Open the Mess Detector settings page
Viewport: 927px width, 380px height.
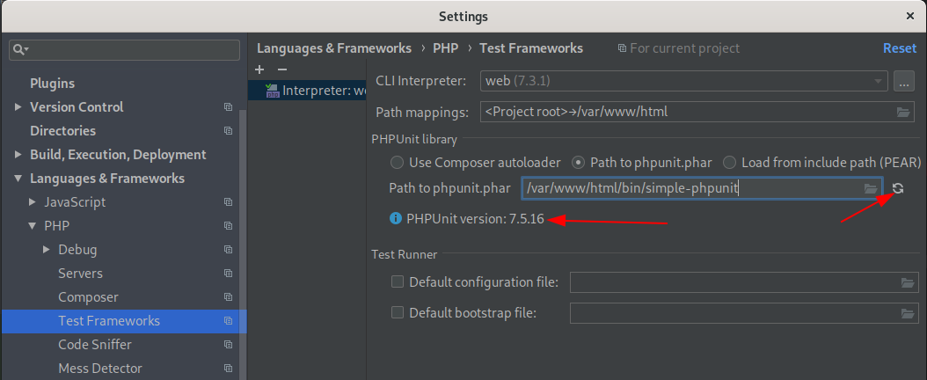[100, 369]
